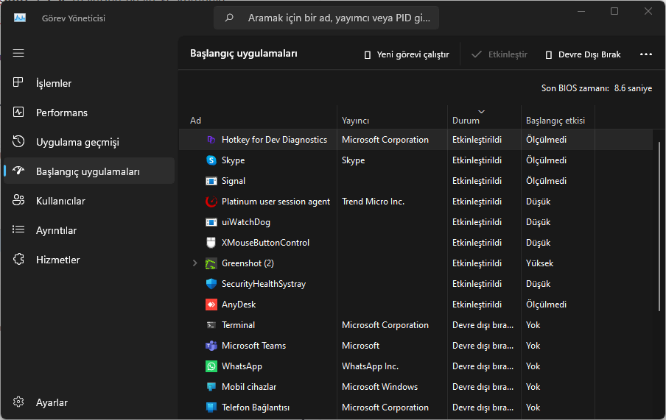Viewport: 666px width, 420px height.
Task: Select the XMouseButtonControl row name
Action: 265,243
